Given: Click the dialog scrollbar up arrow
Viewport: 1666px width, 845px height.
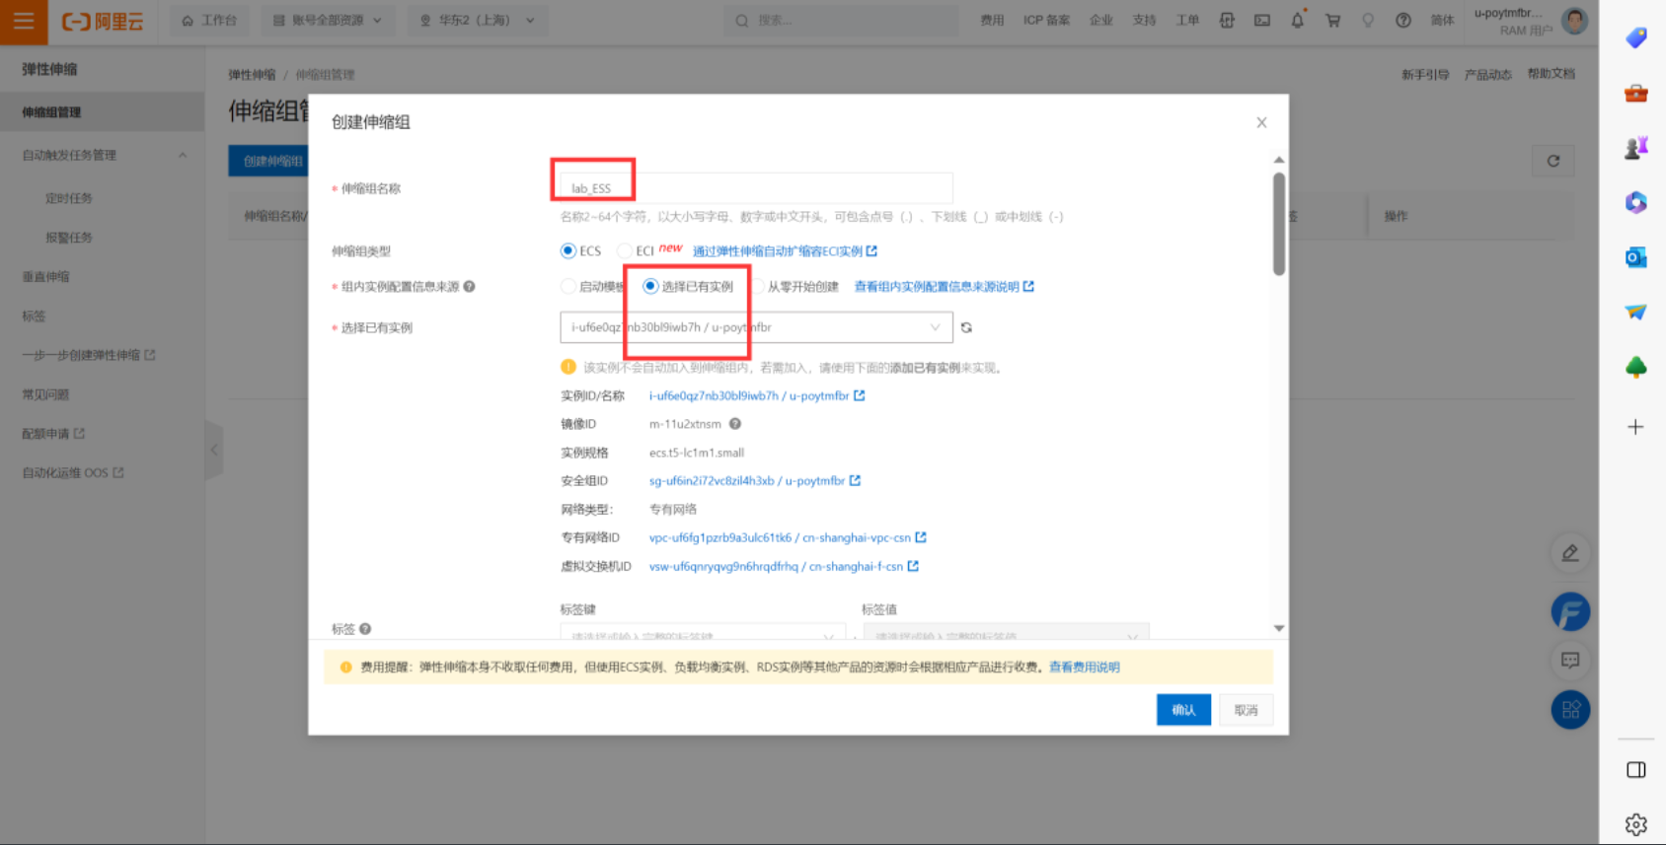Looking at the screenshot, I should pos(1279,160).
